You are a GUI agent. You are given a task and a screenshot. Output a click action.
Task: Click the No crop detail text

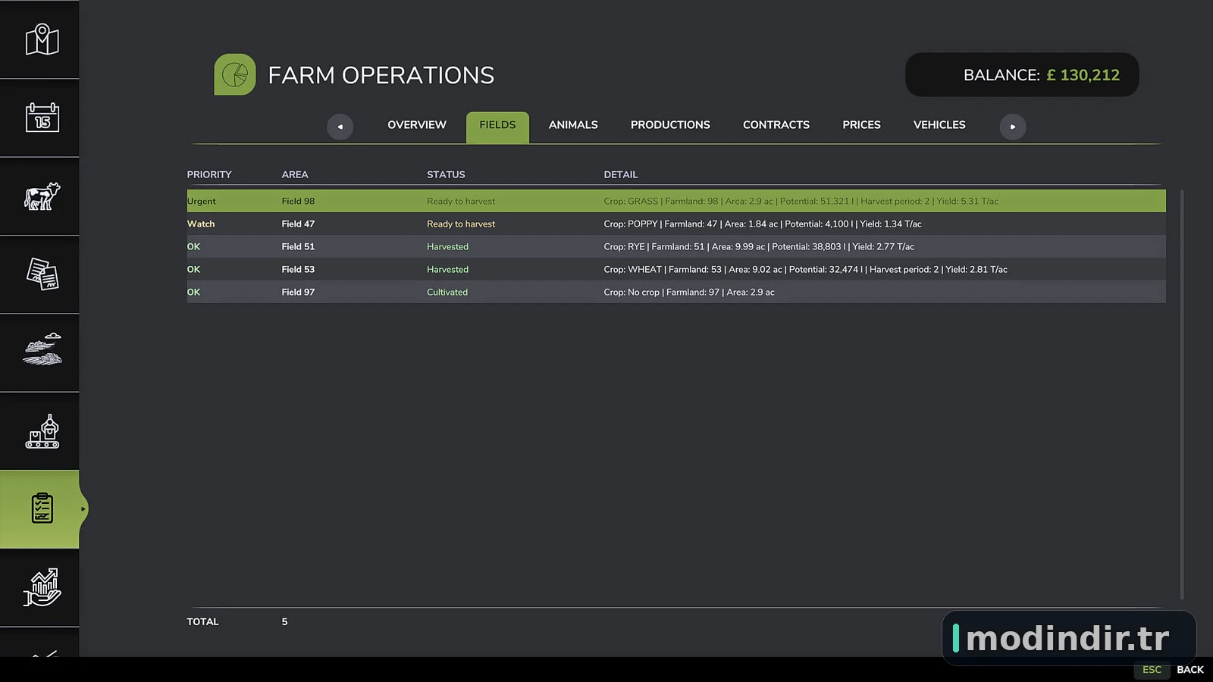(689, 292)
